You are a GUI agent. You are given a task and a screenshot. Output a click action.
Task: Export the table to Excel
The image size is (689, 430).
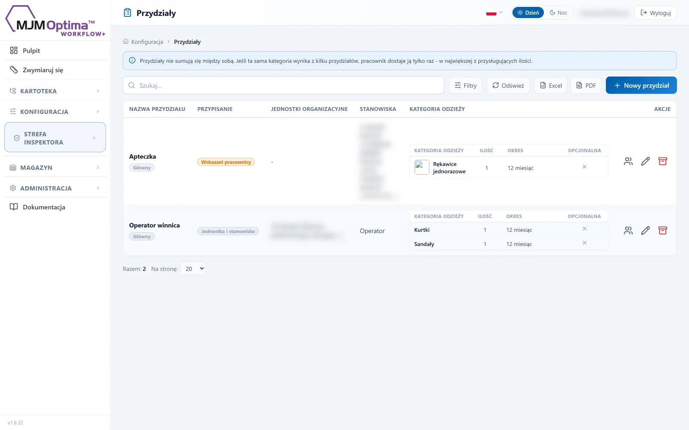[x=551, y=85]
